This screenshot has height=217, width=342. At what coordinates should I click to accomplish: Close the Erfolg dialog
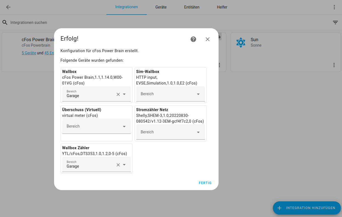tap(208, 39)
